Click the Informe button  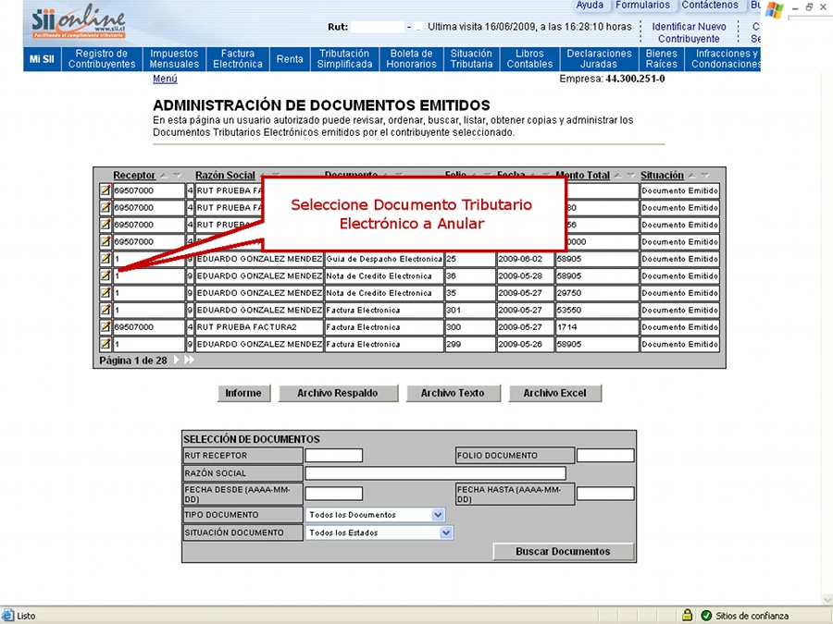(x=243, y=393)
